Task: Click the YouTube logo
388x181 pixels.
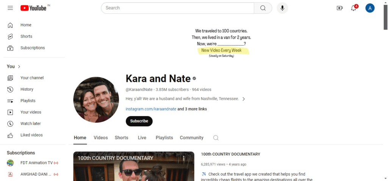Action: click(x=33, y=8)
